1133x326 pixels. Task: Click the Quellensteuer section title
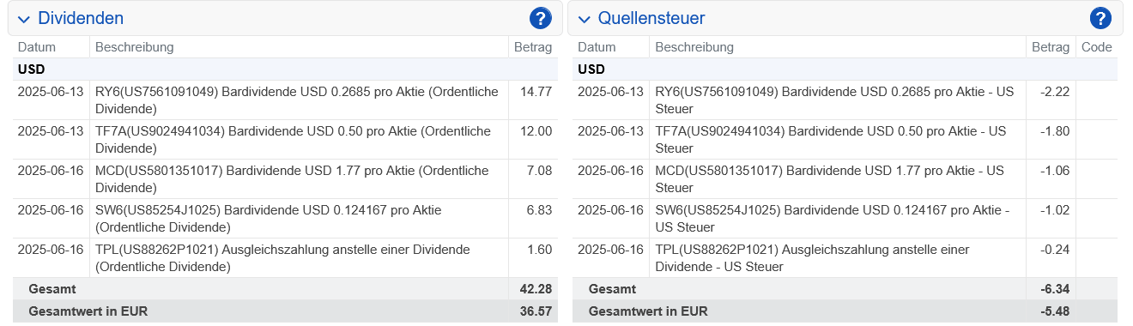[x=651, y=18]
